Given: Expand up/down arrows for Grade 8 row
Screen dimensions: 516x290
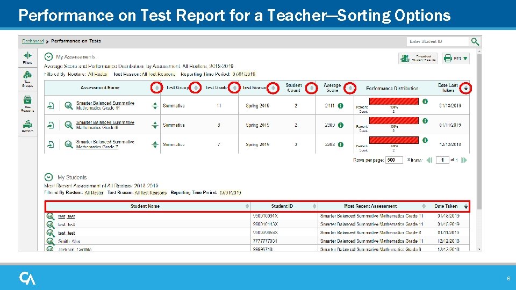Looking at the screenshot, I should pyautogui.click(x=155, y=125).
